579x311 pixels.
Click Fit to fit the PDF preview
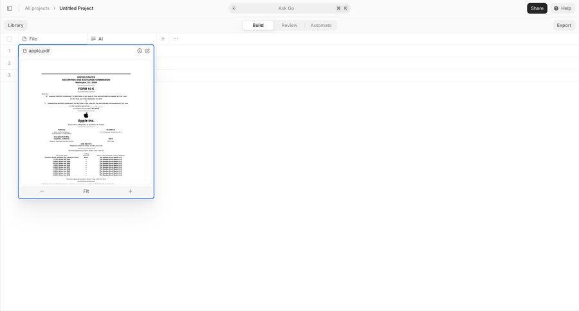(86, 191)
